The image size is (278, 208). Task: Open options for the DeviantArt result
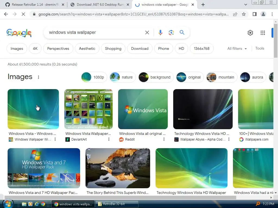(x=109, y=139)
